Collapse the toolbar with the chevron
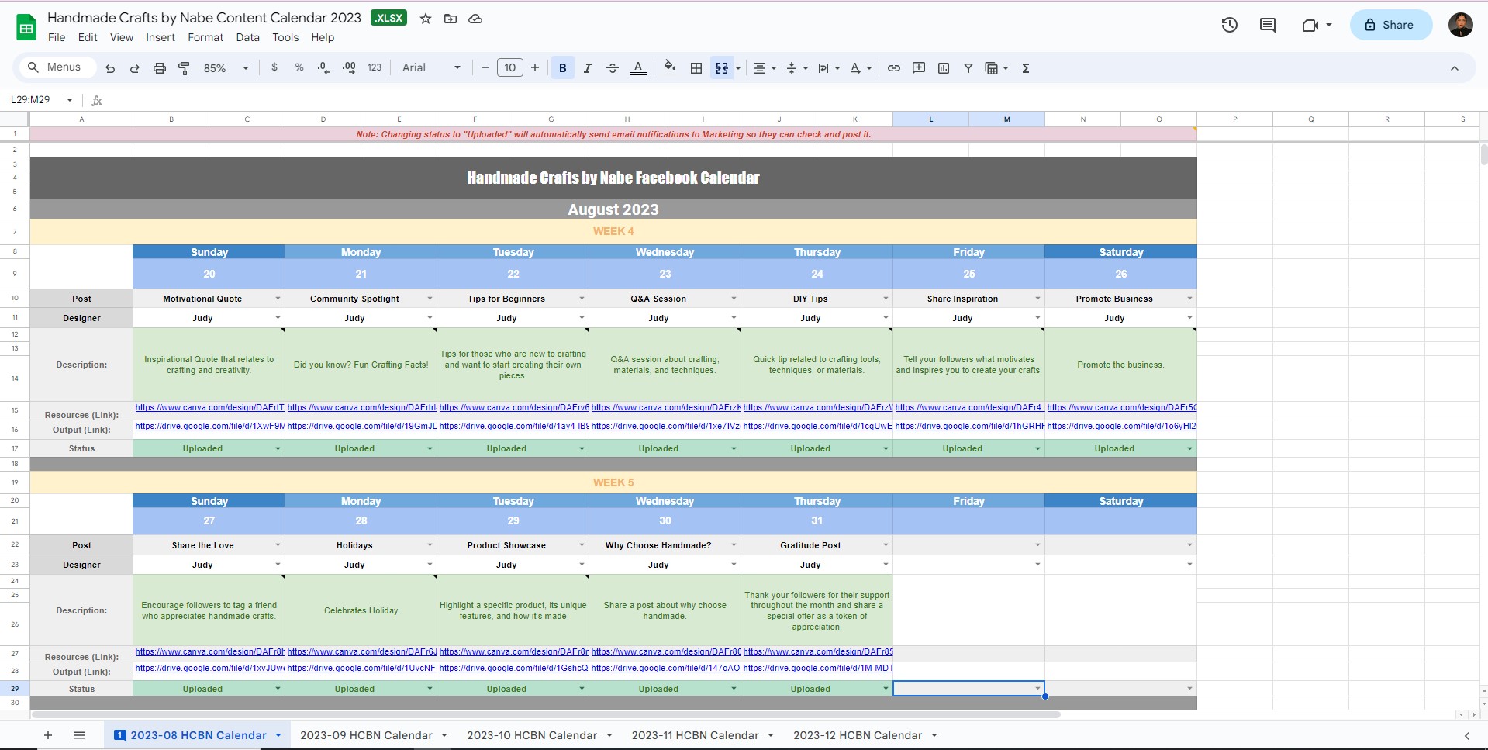The image size is (1488, 750). point(1455,68)
